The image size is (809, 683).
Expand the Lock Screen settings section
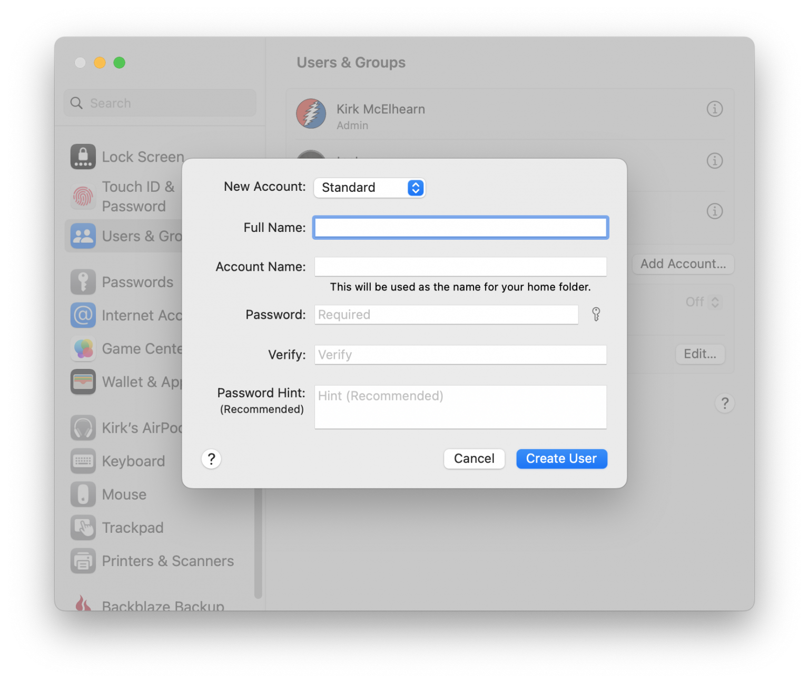point(83,157)
